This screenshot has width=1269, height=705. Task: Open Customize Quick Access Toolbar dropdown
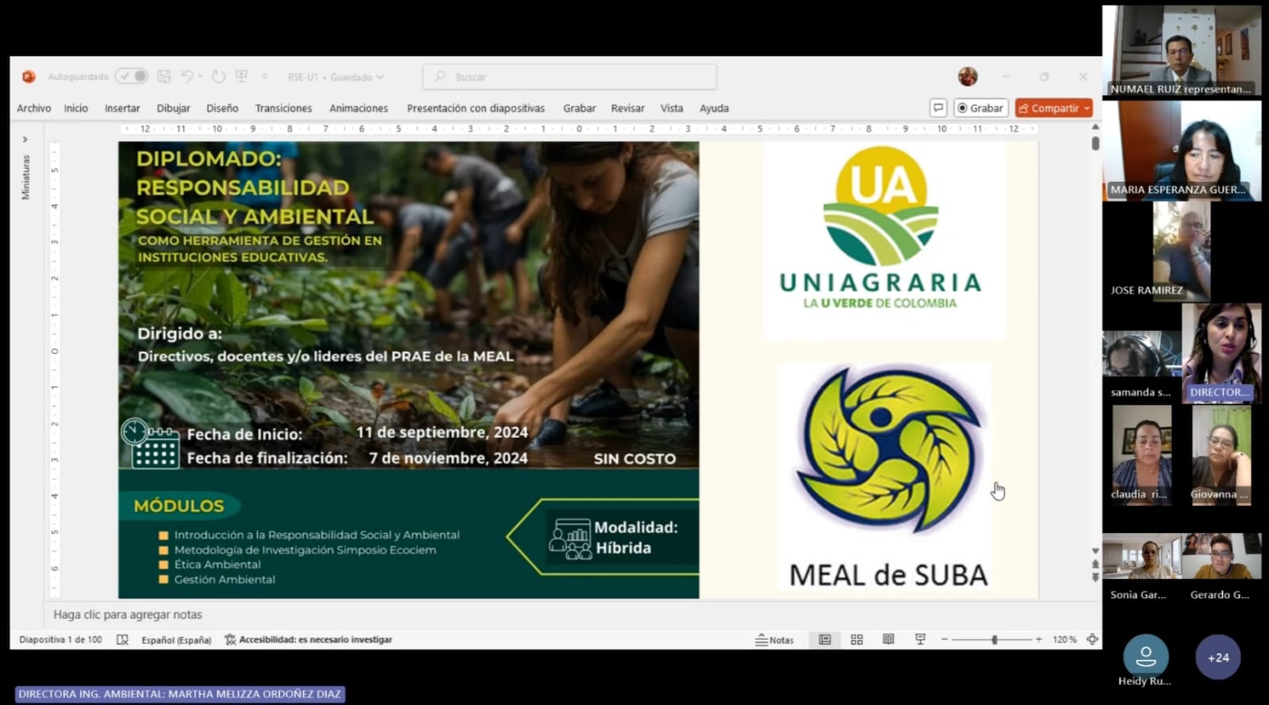264,77
